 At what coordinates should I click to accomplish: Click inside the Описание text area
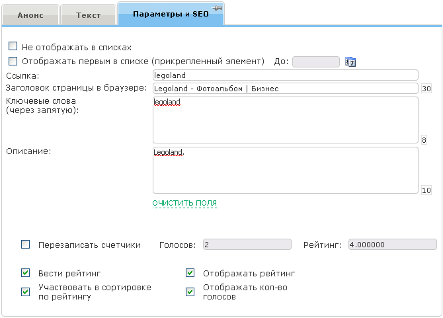tap(285, 170)
